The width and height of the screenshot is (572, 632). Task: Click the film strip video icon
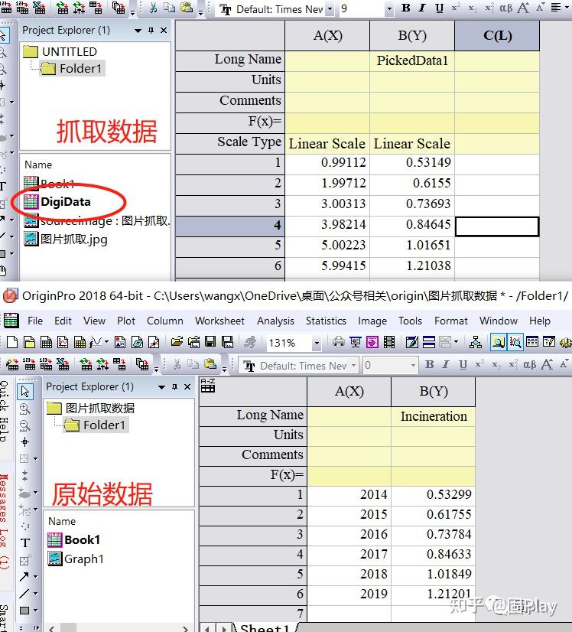coord(389,342)
